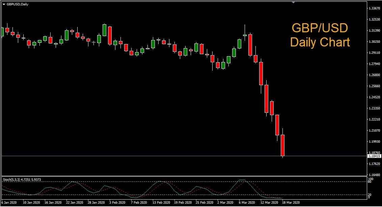Click the chart shift triangle marker at top

293,2
